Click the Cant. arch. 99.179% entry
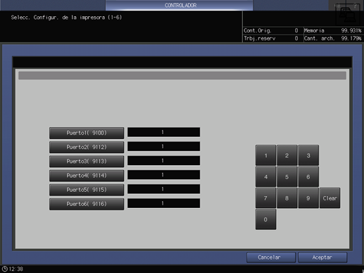The image size is (364, 273). (x=333, y=38)
